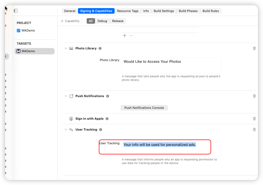The height and width of the screenshot is (185, 263).
Task: Click the Sign In with Apple icon
Action: click(x=71, y=119)
